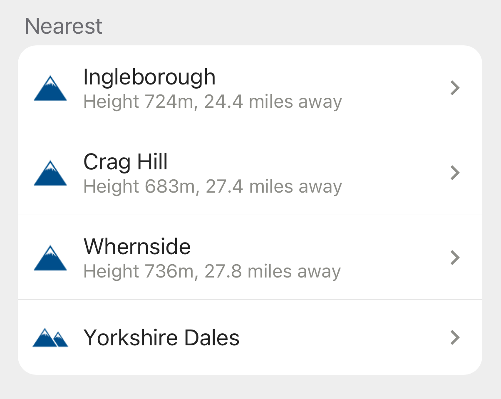Select the Ingleborough title text
501x399 pixels.
pyautogui.click(x=149, y=77)
